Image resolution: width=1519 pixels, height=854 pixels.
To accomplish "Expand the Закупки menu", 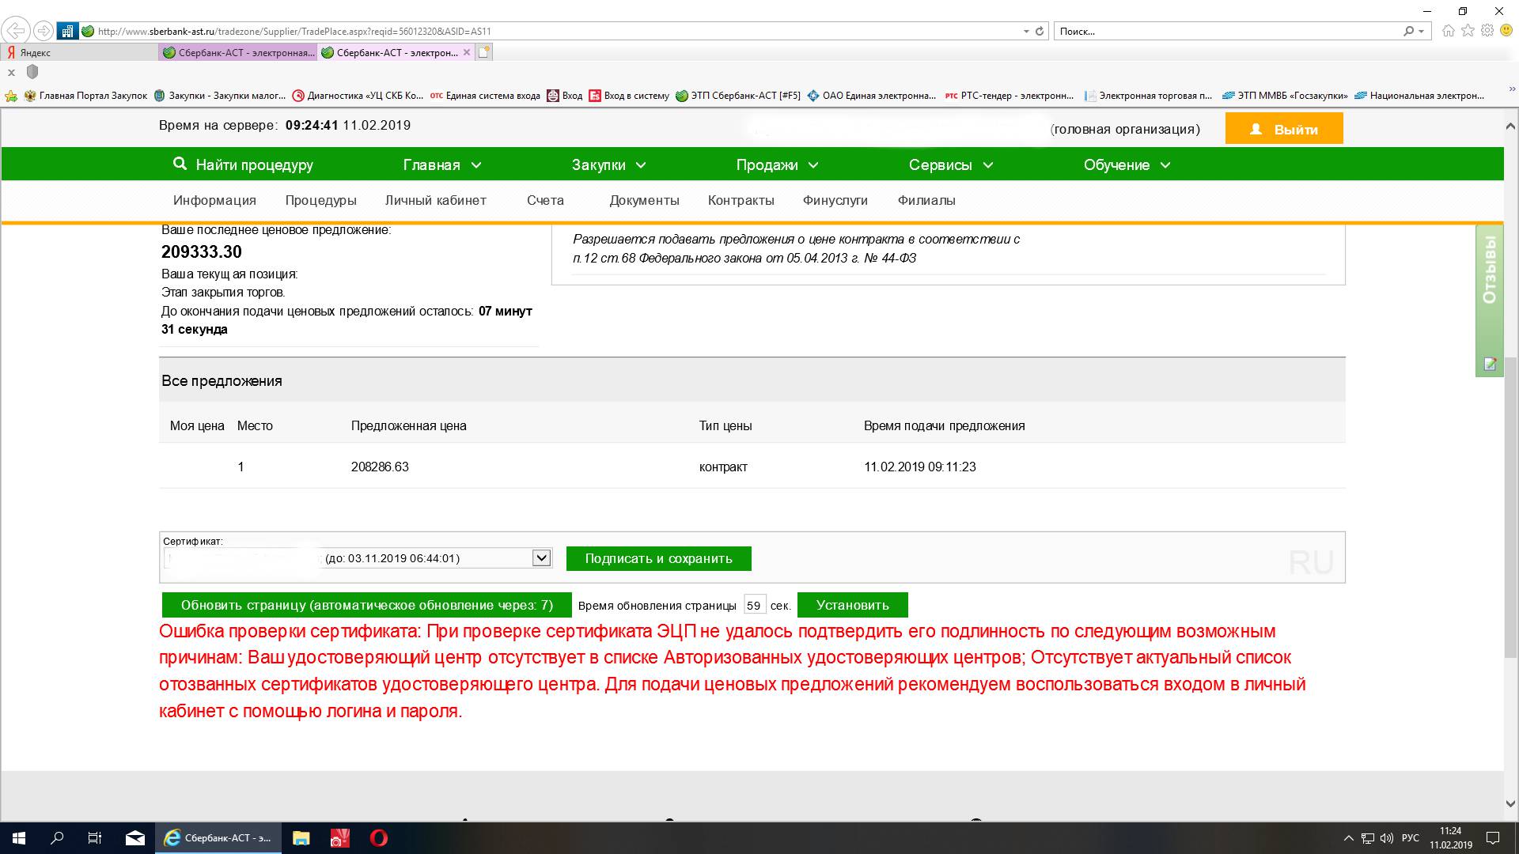I will pyautogui.click(x=608, y=164).
